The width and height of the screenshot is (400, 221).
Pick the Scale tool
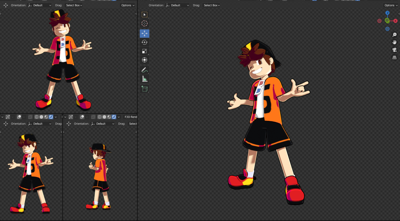click(x=145, y=51)
